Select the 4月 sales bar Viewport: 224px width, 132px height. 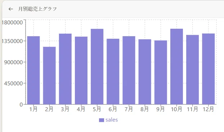pyautogui.click(x=81, y=71)
